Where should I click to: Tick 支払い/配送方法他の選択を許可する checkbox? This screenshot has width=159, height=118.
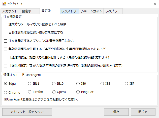click(6, 66)
